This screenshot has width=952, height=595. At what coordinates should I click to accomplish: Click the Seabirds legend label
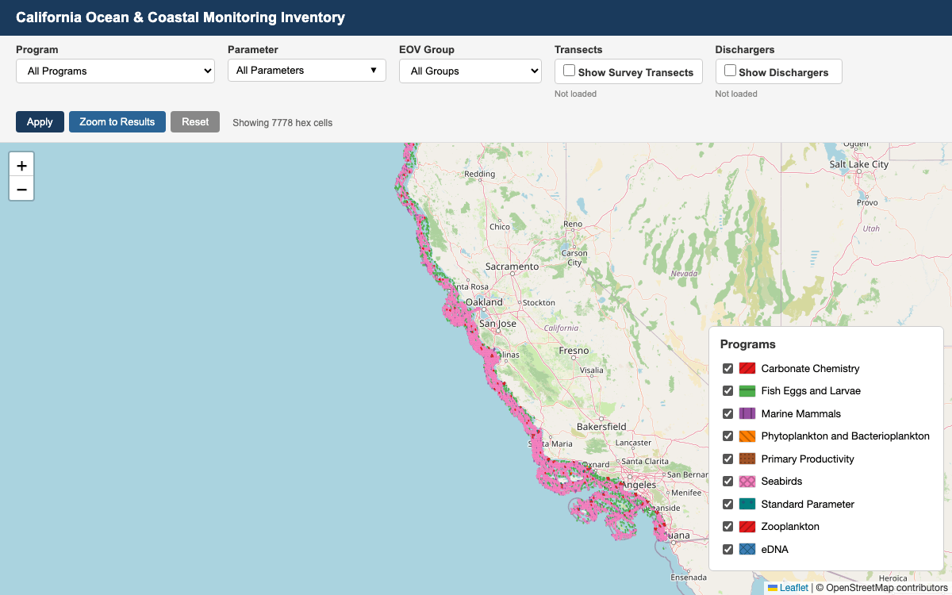tap(781, 482)
